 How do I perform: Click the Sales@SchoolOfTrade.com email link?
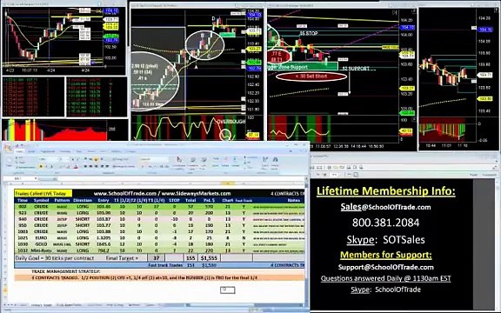tap(385, 207)
